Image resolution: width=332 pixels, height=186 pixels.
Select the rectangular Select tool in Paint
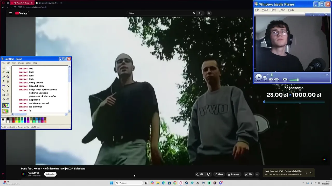coord(8,68)
